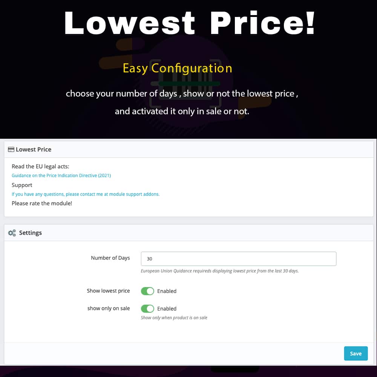The height and width of the screenshot is (377, 377).
Task: Click the Lowest Price! banner title
Action: (190, 23)
